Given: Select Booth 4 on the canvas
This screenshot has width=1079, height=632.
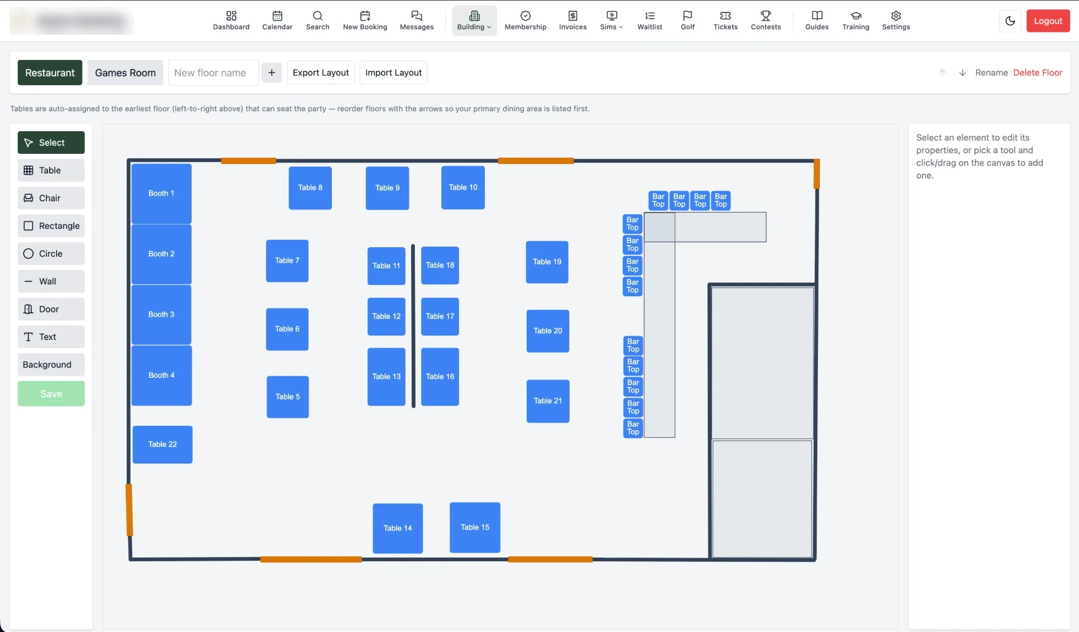Looking at the screenshot, I should 161,375.
